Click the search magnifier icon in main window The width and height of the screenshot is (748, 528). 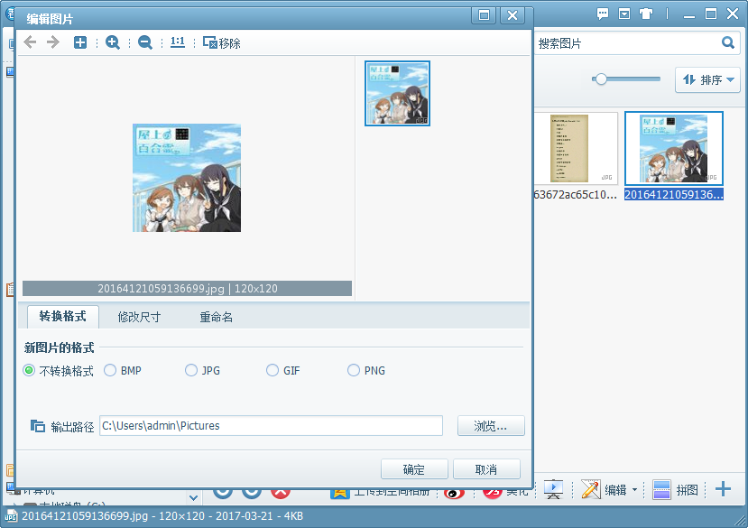pyautogui.click(x=727, y=43)
